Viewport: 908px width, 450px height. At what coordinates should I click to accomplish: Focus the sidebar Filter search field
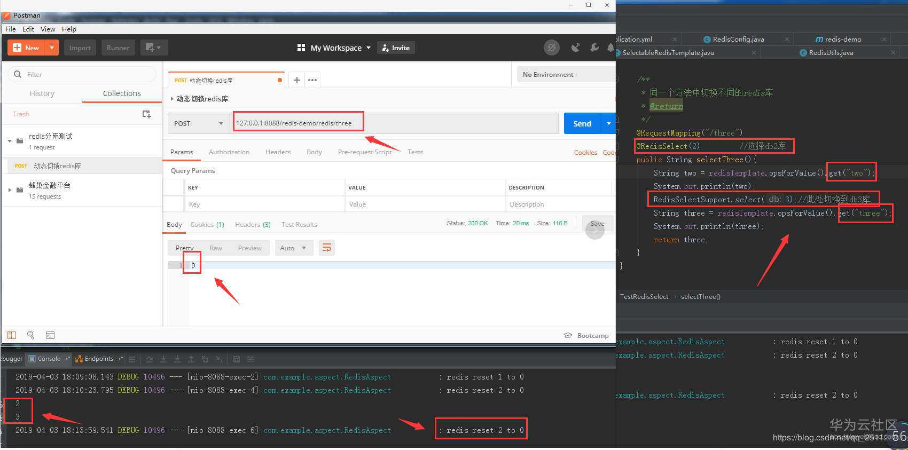click(x=82, y=74)
